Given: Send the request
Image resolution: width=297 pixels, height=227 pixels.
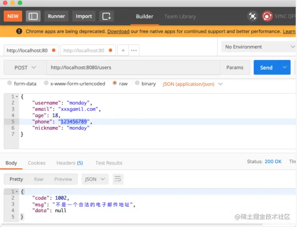Looking at the screenshot, I should click(x=266, y=68).
